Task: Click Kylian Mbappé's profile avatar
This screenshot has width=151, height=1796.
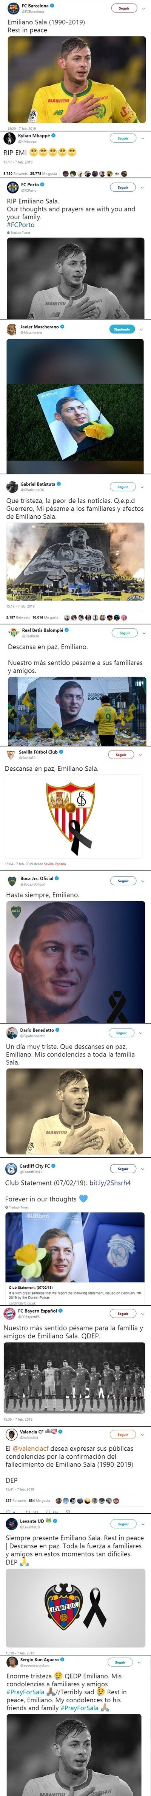Action: [x=11, y=138]
